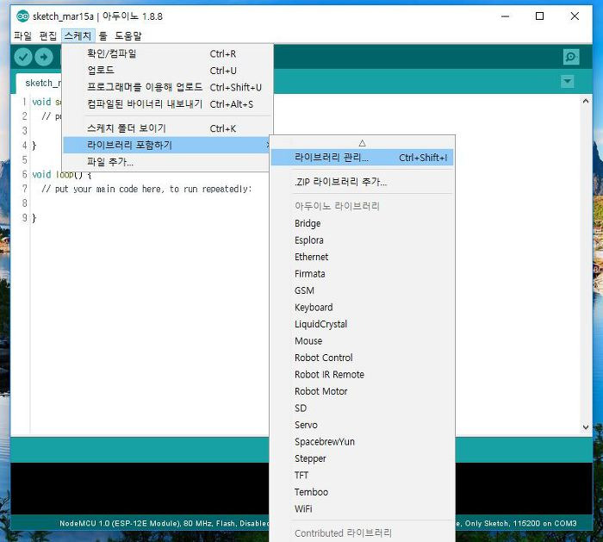603x542 pixels.
Task: Select .ZIP 라이브러리 추가...
Action: [363, 182]
